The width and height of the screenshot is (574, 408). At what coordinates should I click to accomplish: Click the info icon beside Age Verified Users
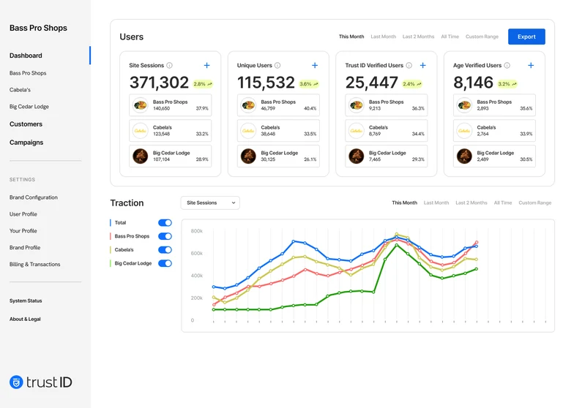(x=507, y=66)
